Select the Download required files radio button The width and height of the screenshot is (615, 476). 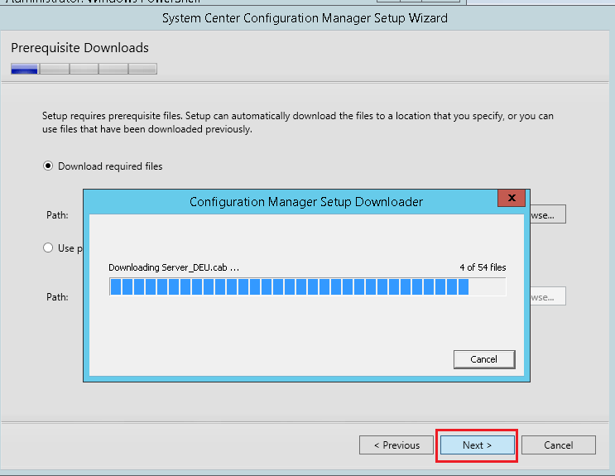pyautogui.click(x=48, y=166)
